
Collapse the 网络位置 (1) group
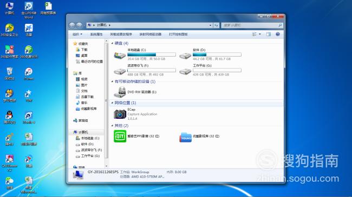click(112, 103)
